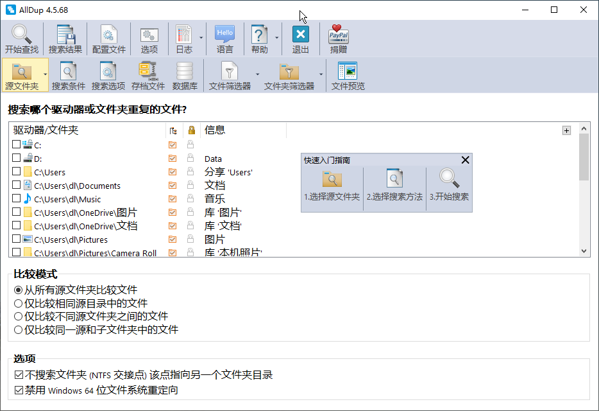Close the 快速入门指南 panel
599x411 pixels.
pyautogui.click(x=465, y=160)
